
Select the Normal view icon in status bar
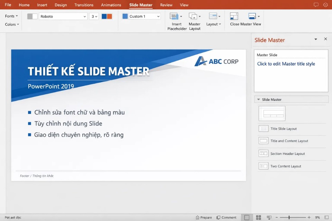click(x=247, y=217)
